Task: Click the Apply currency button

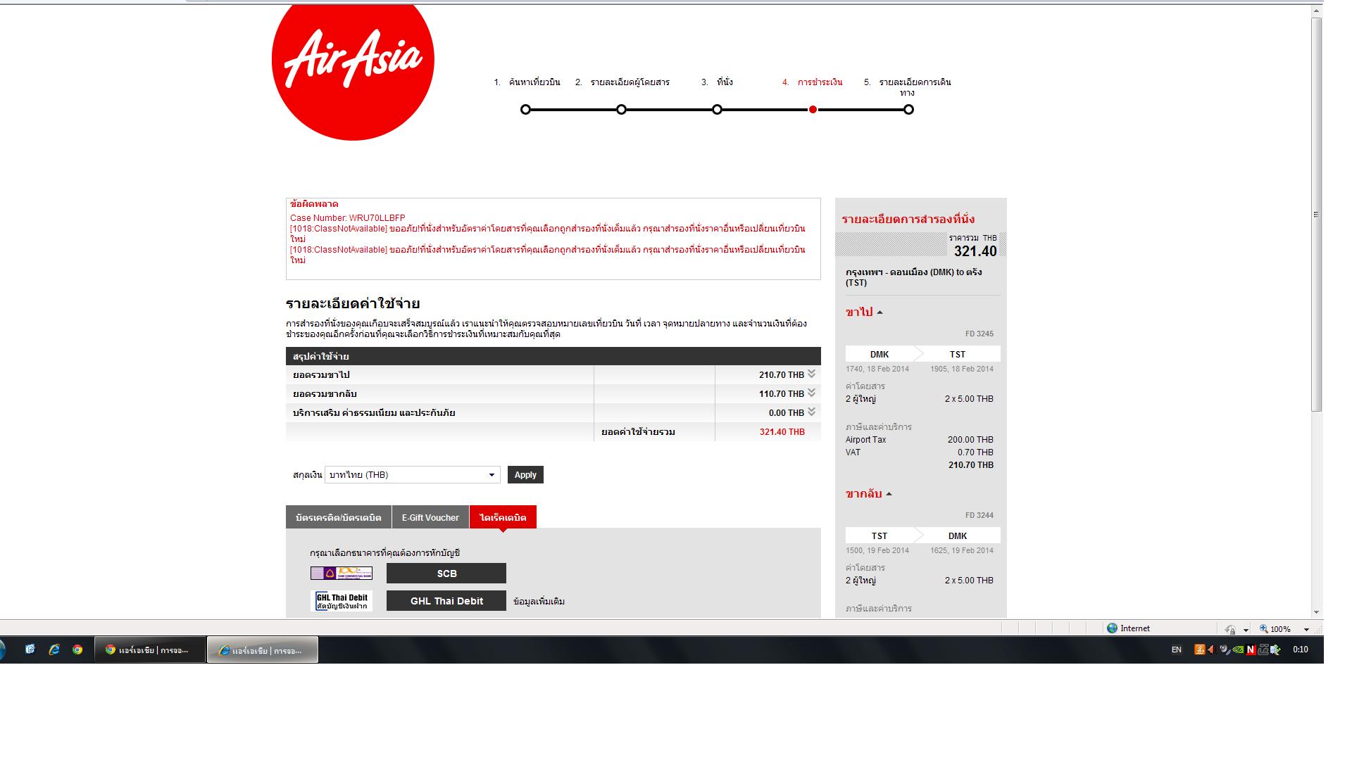Action: click(x=525, y=475)
